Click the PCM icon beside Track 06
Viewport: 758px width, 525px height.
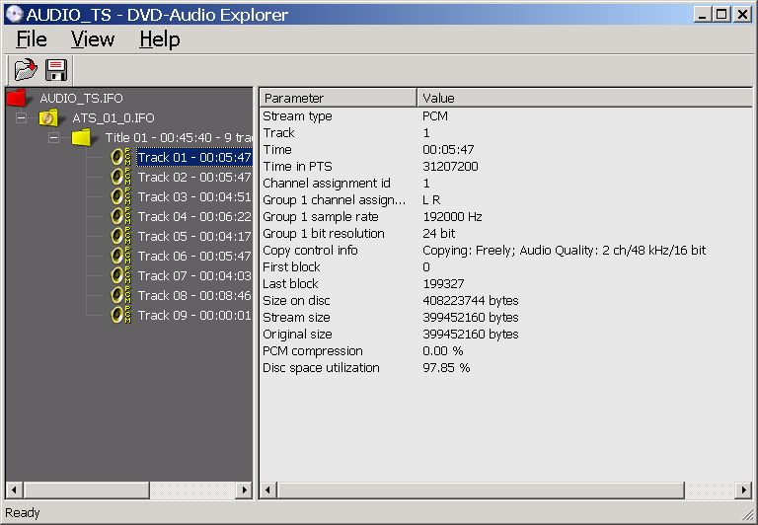(120, 257)
